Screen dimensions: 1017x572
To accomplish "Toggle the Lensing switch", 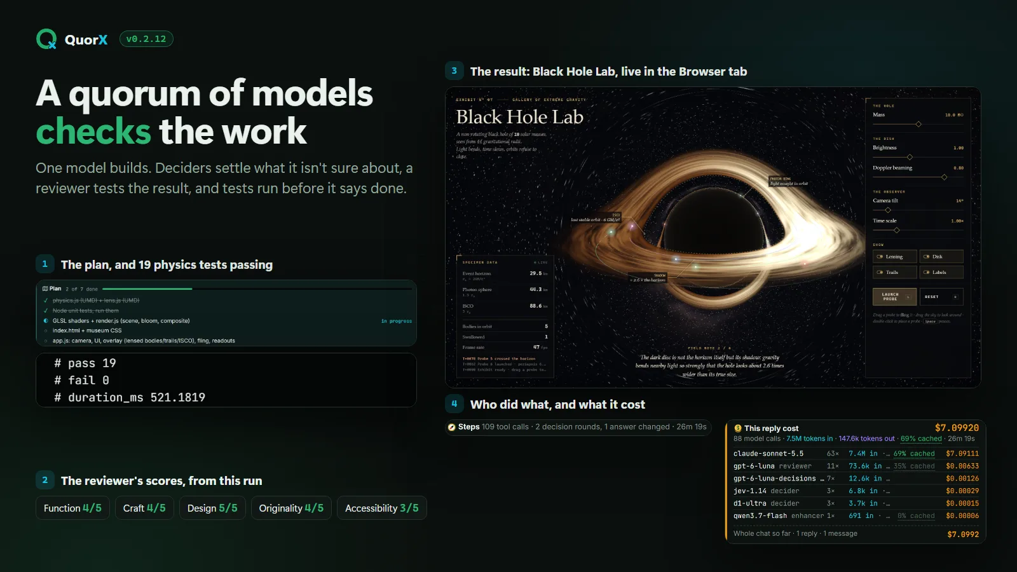I will (x=895, y=257).
